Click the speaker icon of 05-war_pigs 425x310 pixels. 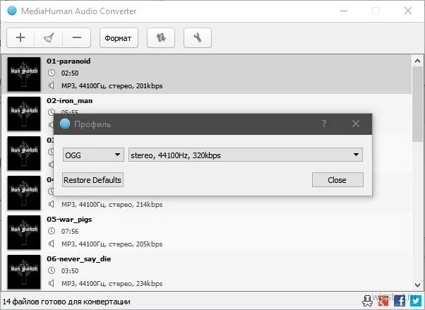coord(52,244)
